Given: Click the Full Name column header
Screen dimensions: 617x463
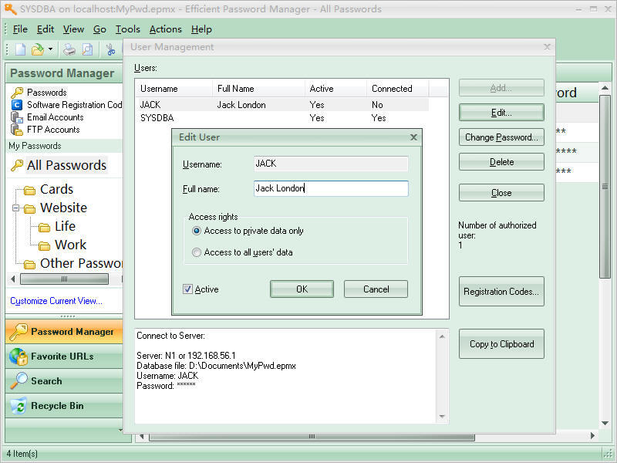Looking at the screenshot, I should [x=258, y=89].
